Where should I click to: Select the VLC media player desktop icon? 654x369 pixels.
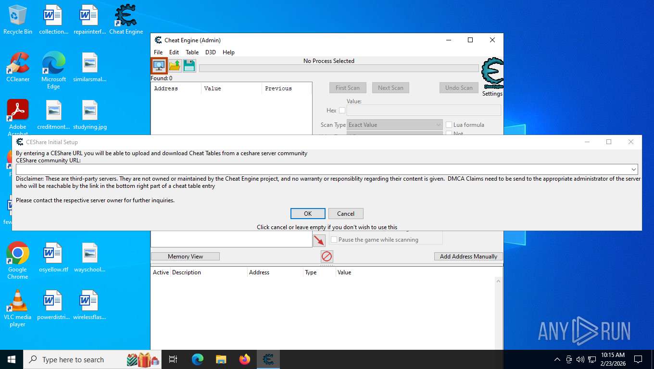(18, 308)
